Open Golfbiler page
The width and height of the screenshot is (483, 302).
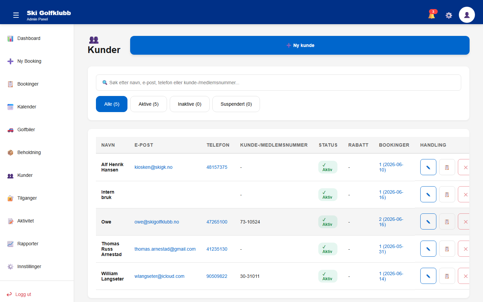(37, 130)
